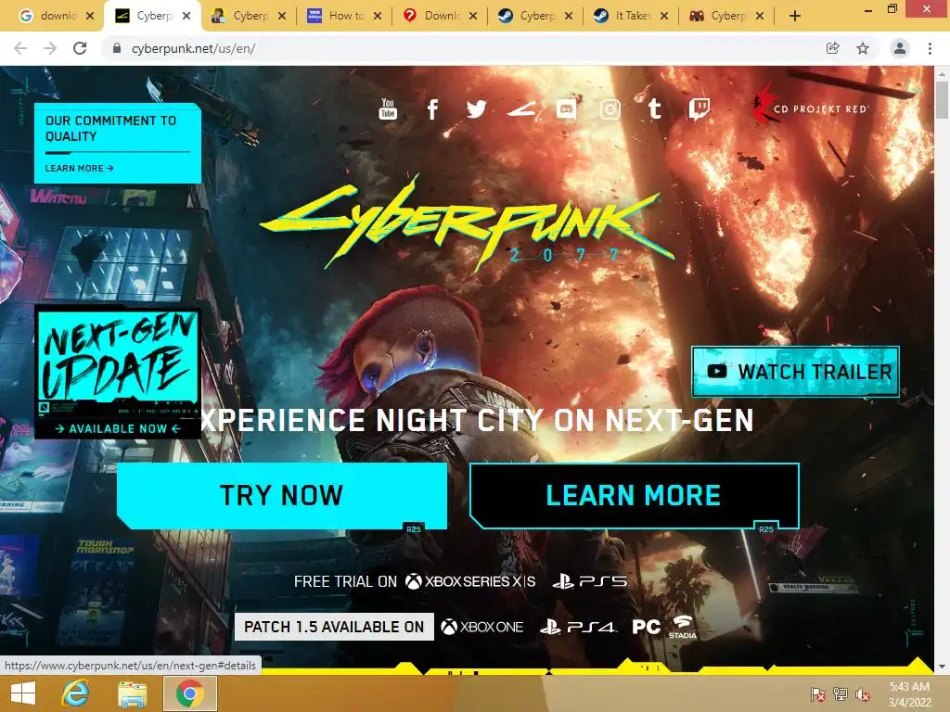950x712 pixels.
Task: Open the Twitch social icon
Action: pos(700,109)
